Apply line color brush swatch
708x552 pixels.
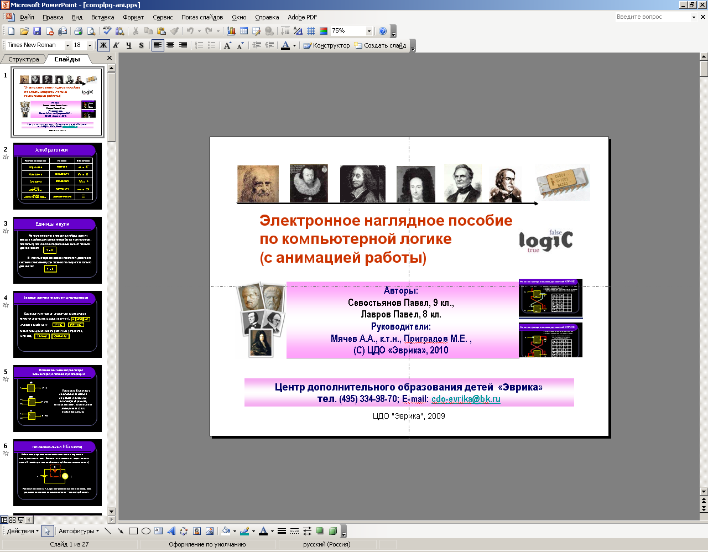(244, 531)
